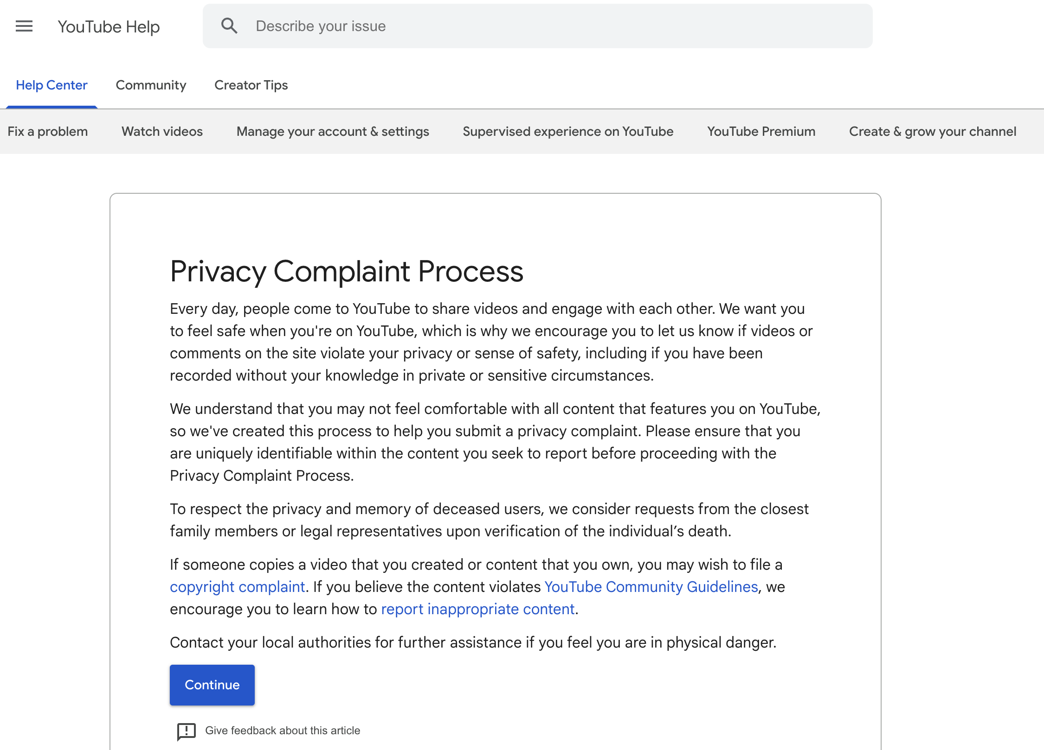
Task: Click the Privacy Complaint Process heading
Action: click(x=347, y=271)
